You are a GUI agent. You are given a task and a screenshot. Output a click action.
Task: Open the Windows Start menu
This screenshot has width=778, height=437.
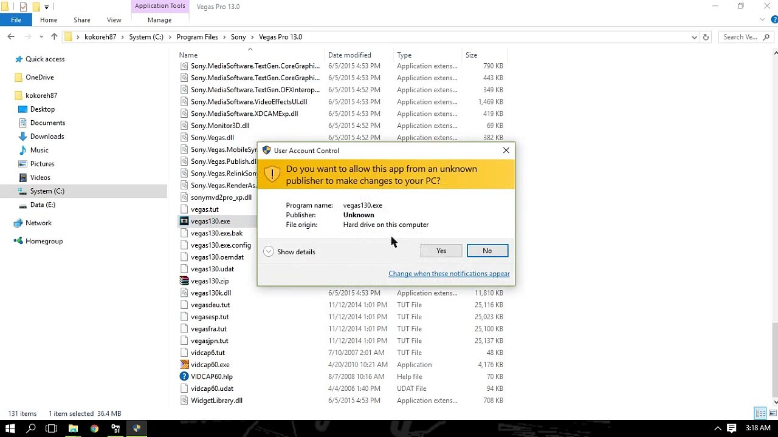10,429
